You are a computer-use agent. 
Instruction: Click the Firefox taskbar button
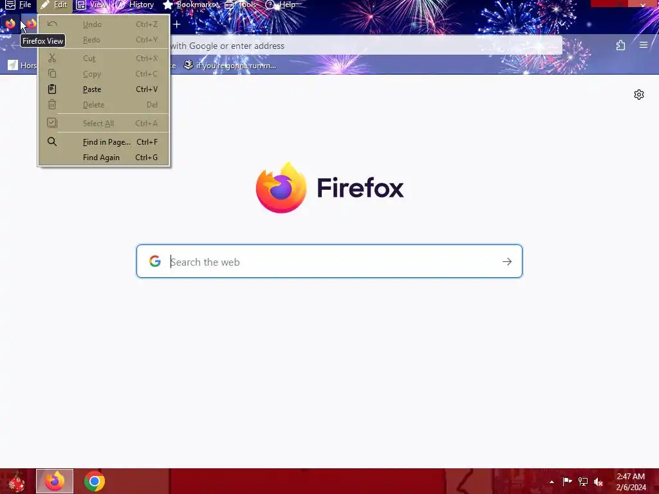(x=55, y=481)
